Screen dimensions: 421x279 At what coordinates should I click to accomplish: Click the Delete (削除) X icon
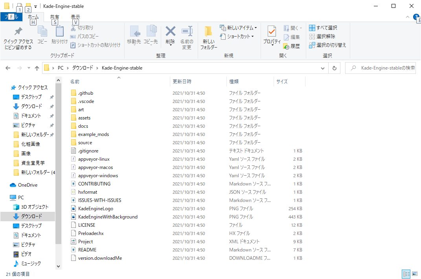170,31
